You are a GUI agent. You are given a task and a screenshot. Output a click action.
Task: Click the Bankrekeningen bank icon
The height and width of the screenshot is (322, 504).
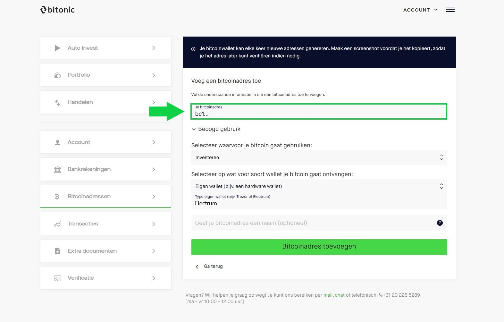click(x=57, y=169)
